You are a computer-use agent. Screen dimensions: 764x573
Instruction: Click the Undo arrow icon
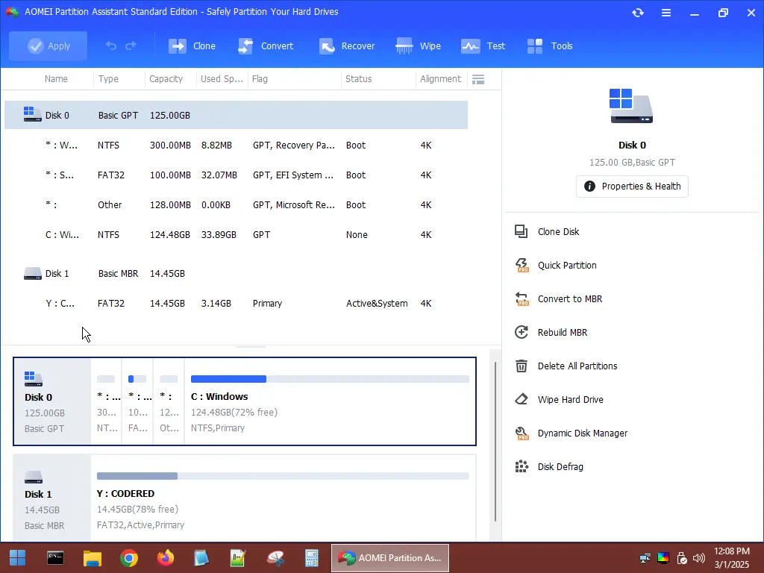coord(111,46)
